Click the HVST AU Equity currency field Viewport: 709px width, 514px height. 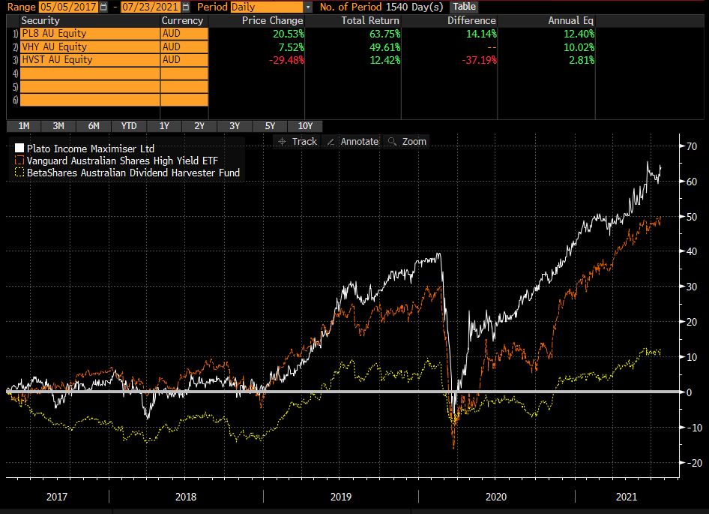click(184, 60)
